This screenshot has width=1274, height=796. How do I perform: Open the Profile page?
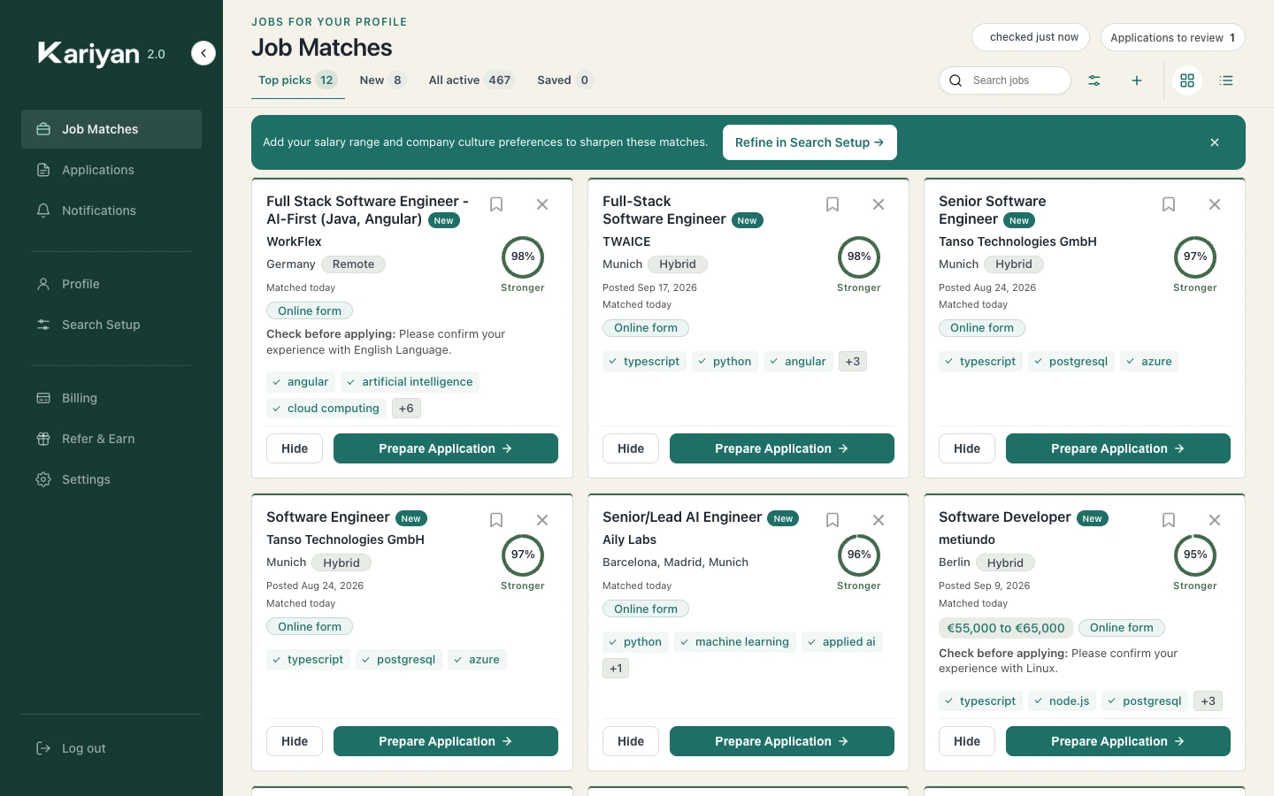click(x=111, y=284)
